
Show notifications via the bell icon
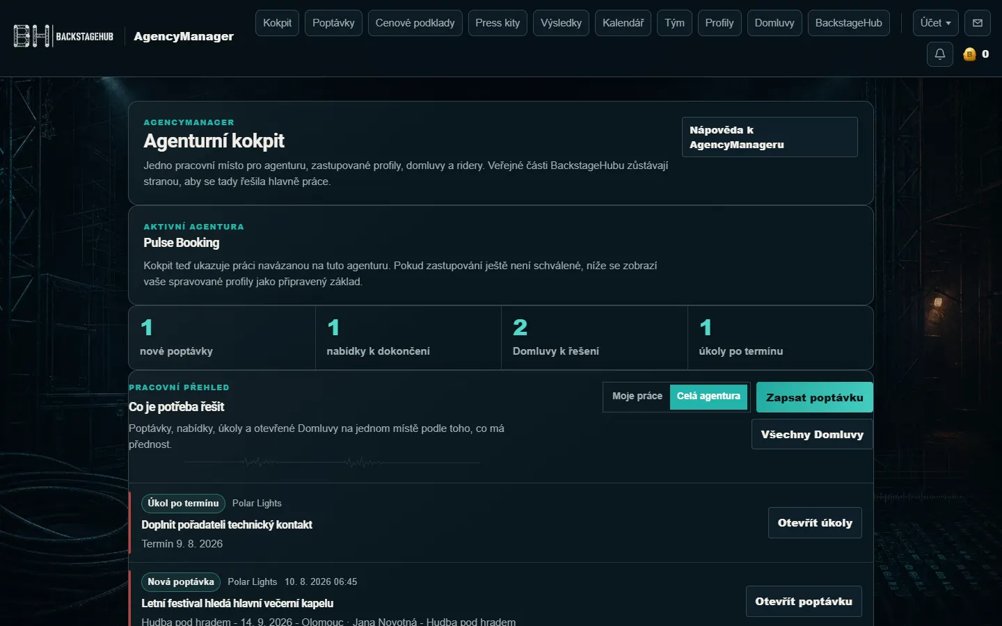pyautogui.click(x=940, y=54)
